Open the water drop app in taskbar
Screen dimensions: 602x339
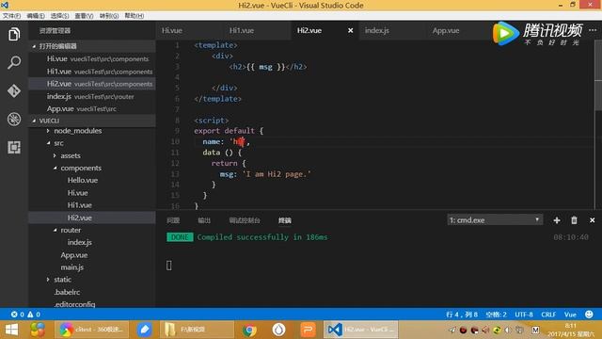tap(278, 330)
